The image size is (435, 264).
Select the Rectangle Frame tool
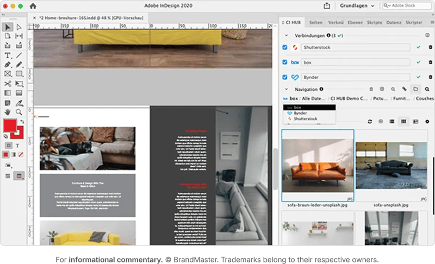point(8,74)
